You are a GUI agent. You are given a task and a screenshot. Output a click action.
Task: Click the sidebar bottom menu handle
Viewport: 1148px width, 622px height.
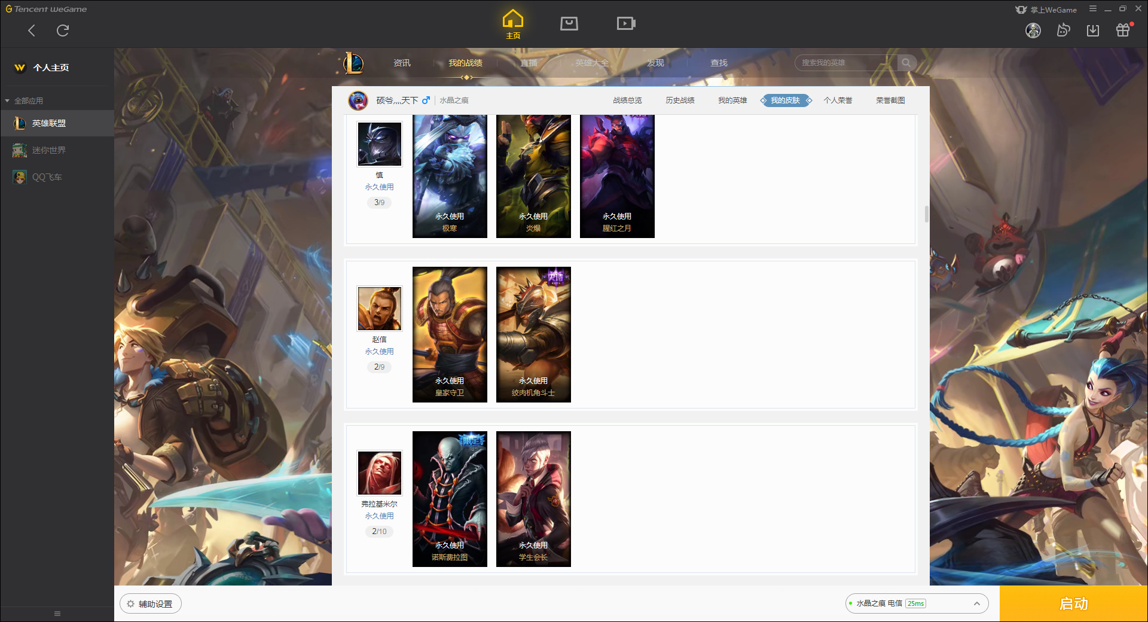coord(57,614)
